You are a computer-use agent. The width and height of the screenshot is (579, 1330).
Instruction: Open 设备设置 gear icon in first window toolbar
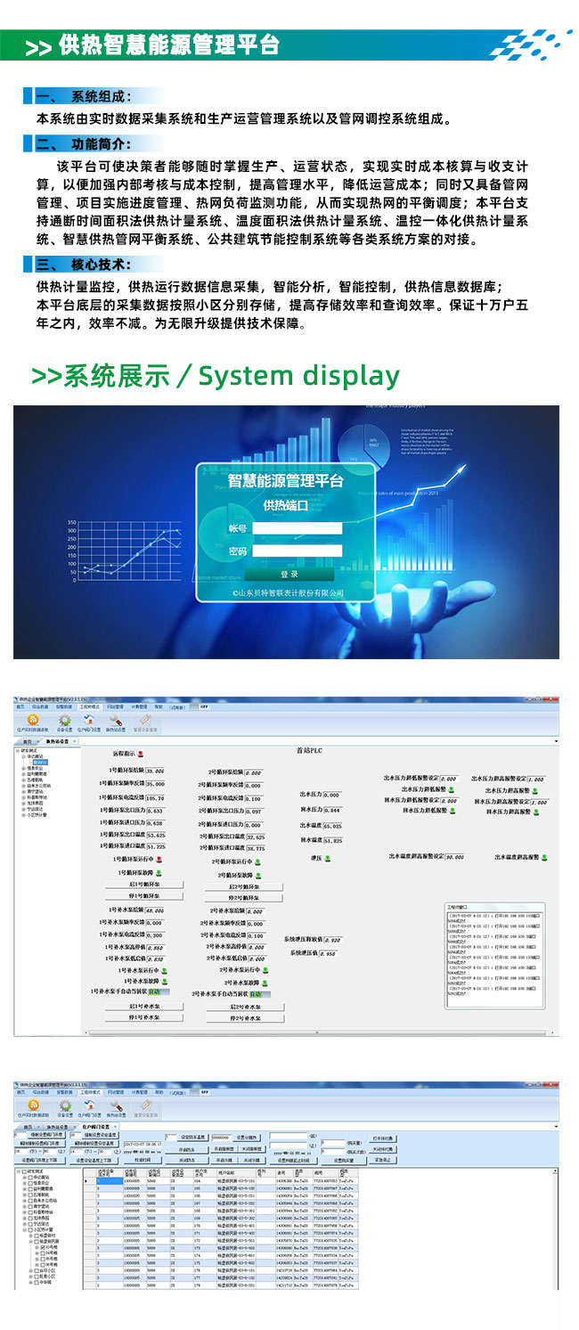(64, 720)
